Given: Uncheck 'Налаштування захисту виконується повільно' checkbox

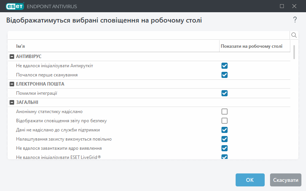Looking at the screenshot, I should pos(225,139).
